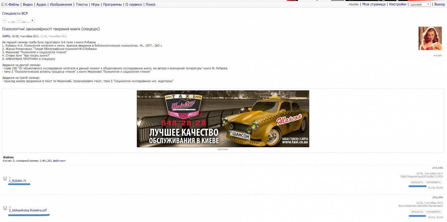Open the Файлы section

pos(14,4)
